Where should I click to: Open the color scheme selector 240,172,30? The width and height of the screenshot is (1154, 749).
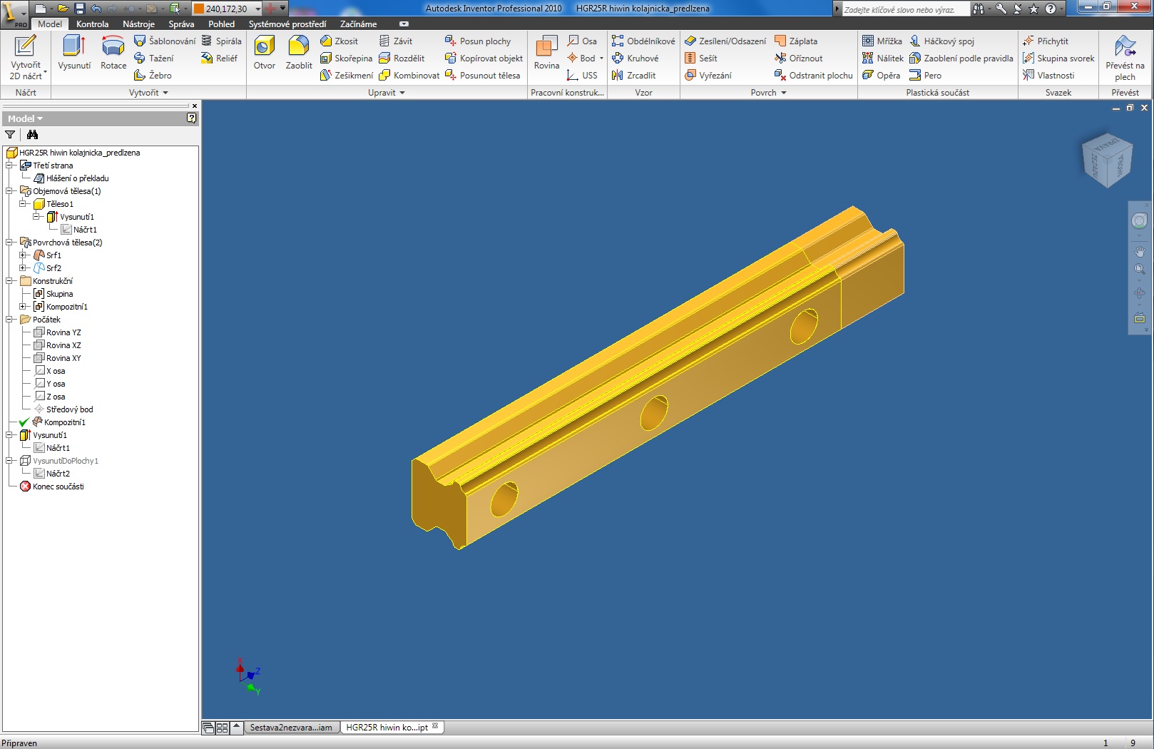228,9
